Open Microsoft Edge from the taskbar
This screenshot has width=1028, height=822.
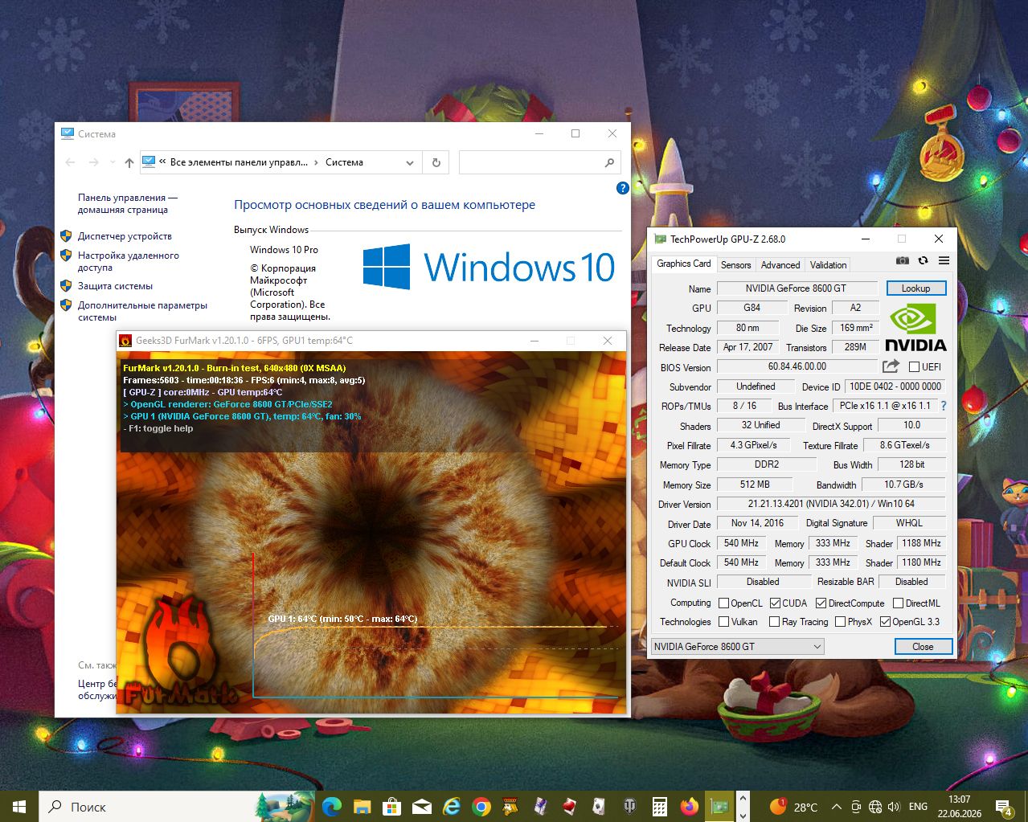(x=331, y=806)
